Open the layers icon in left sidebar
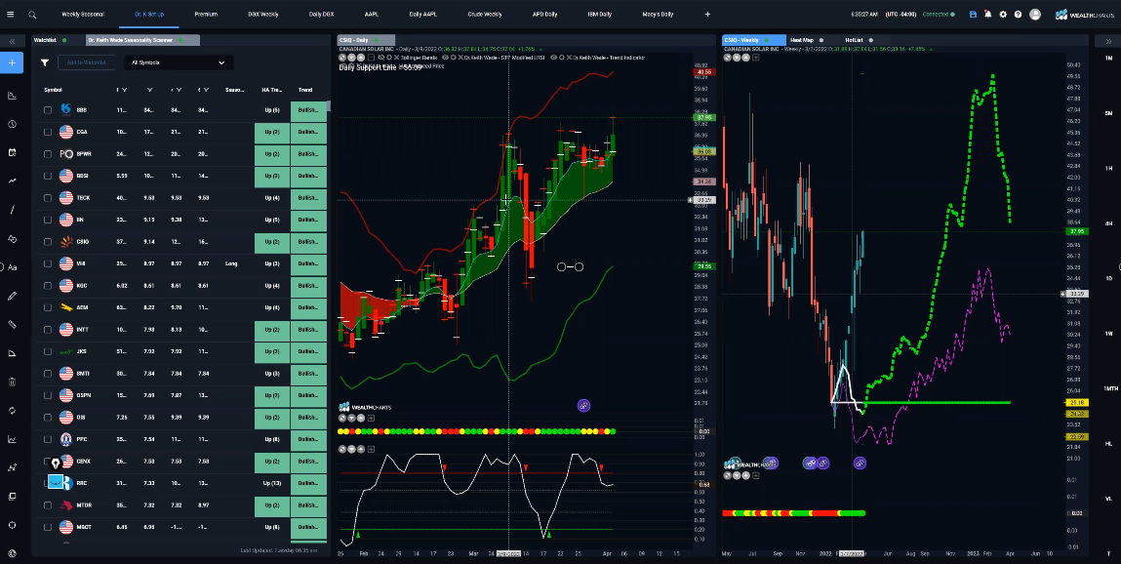The height and width of the screenshot is (564, 1121). coord(12,496)
